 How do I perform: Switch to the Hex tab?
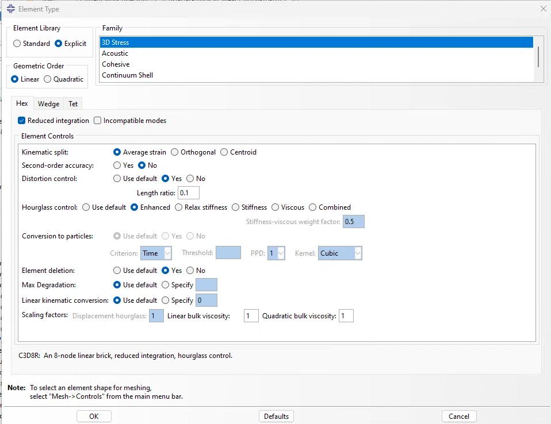(22, 103)
